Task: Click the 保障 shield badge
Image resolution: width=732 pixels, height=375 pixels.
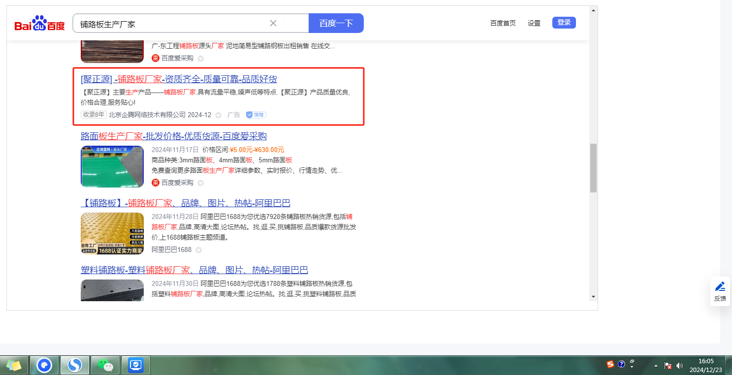Action: (x=256, y=115)
